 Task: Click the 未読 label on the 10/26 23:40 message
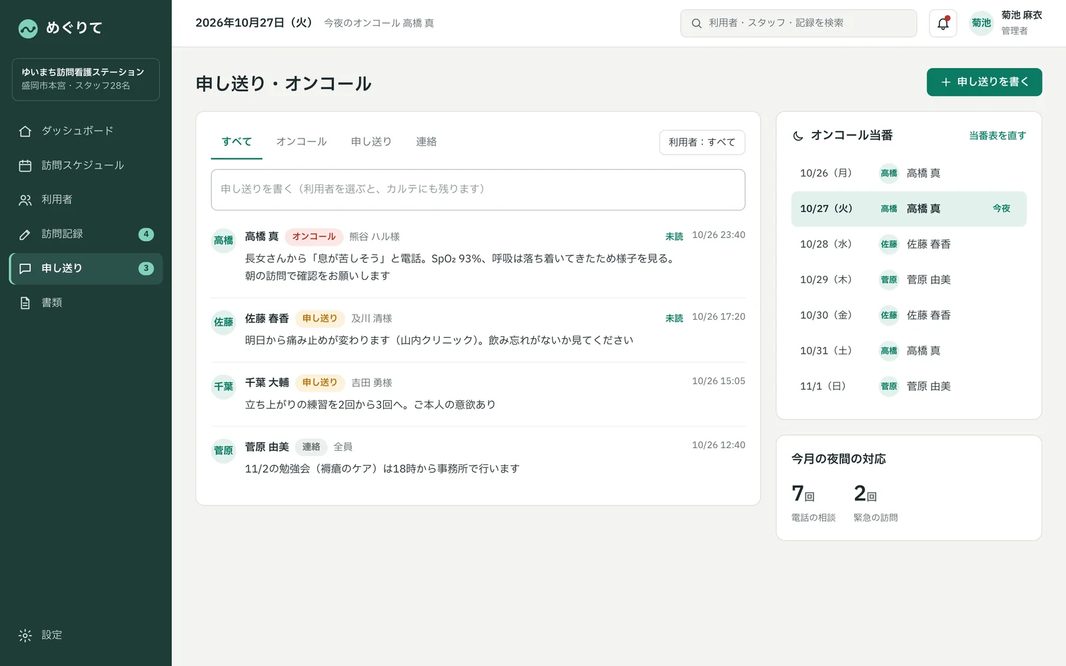coord(674,236)
